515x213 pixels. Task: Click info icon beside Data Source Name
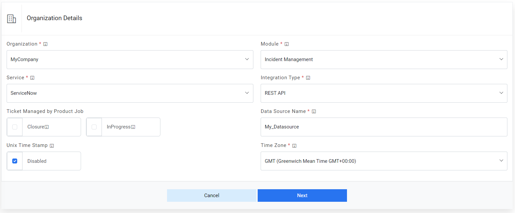314,111
